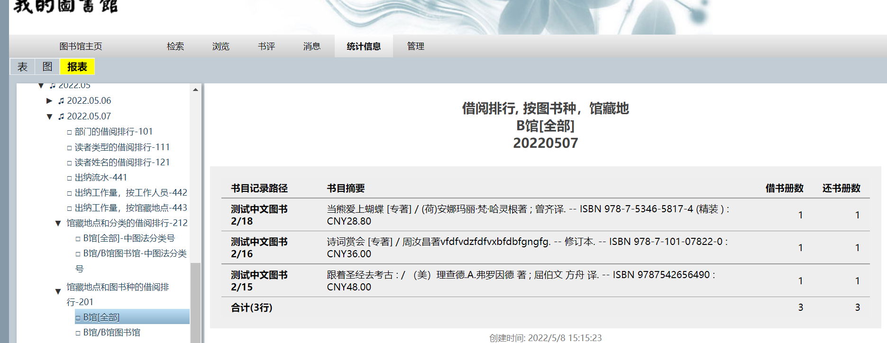Click record path 测试中文图书 2/18
Image resolution: width=887 pixels, height=343 pixels.
click(x=259, y=215)
